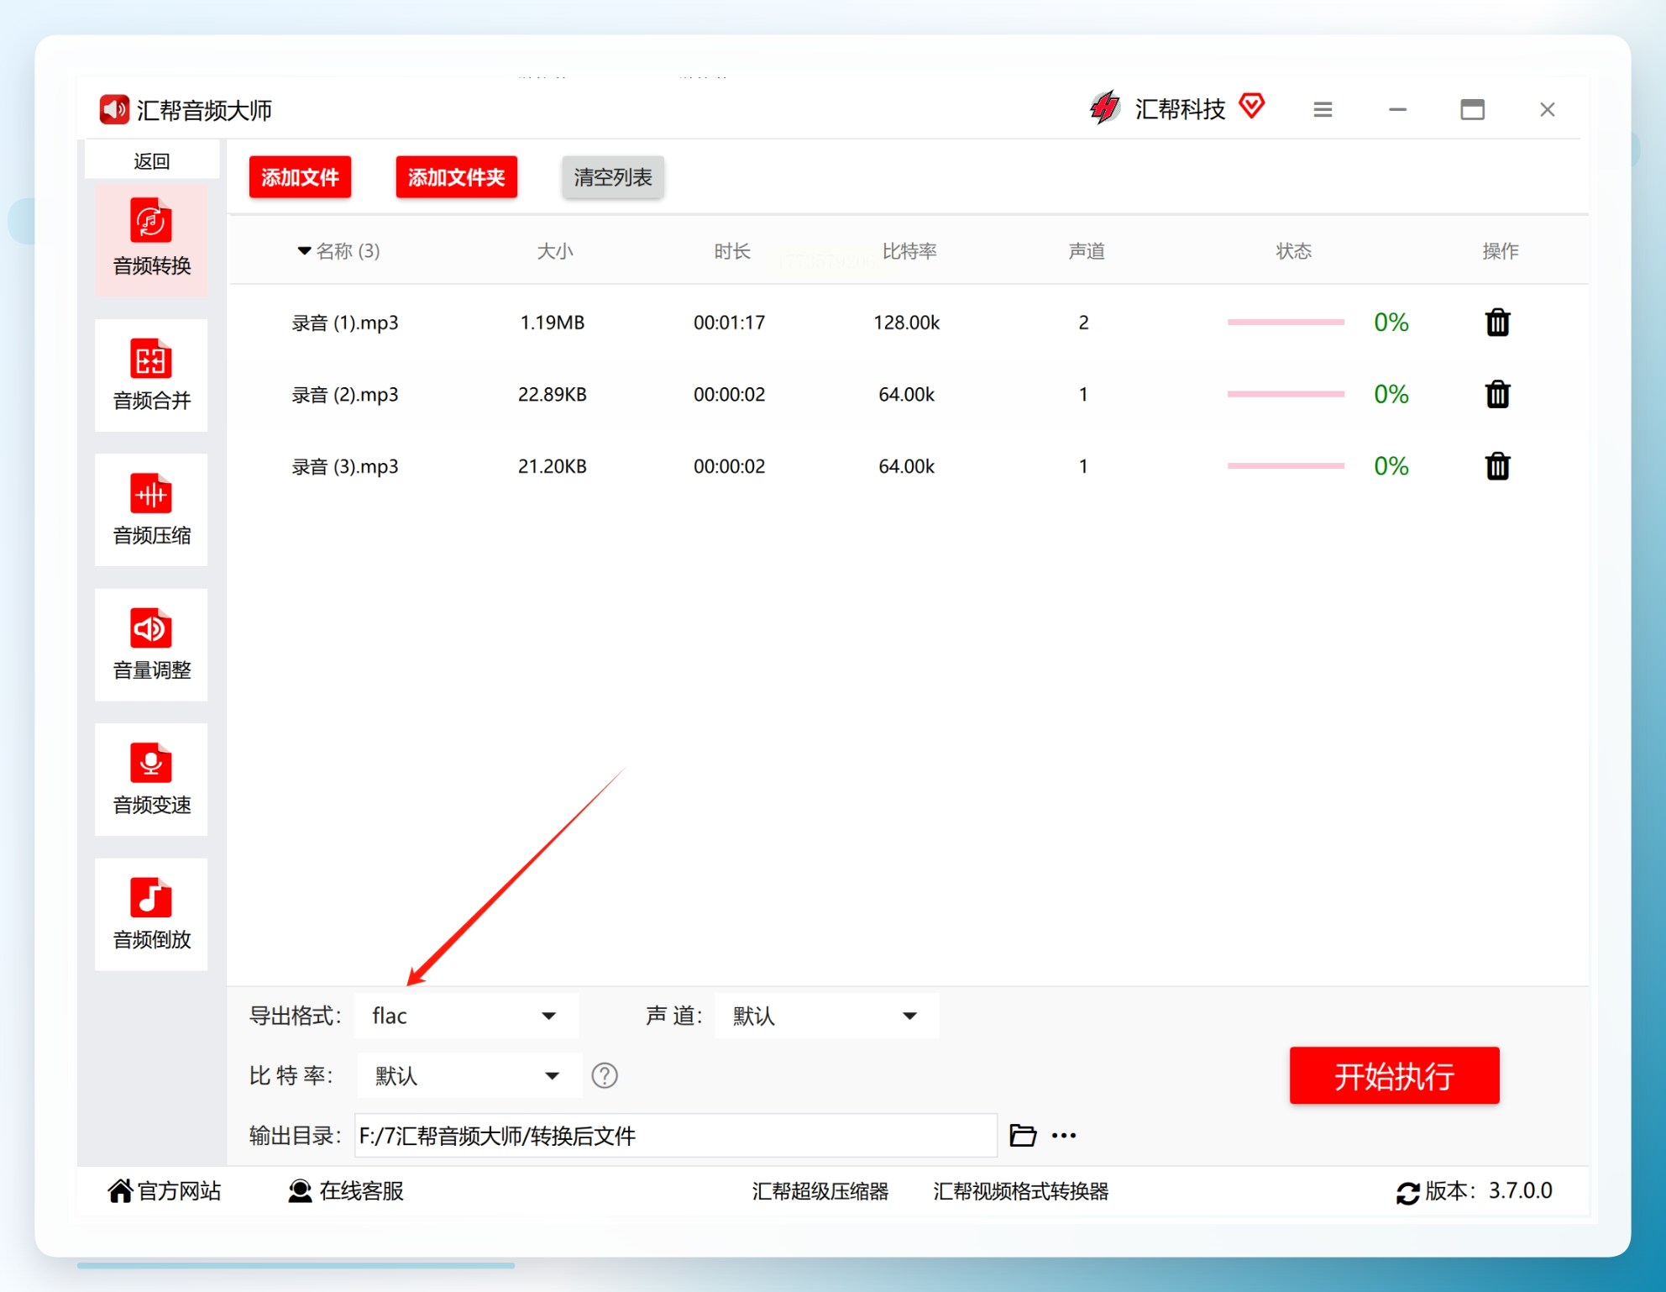Image resolution: width=1666 pixels, height=1292 pixels.
Task: Click the 0% status of 录音 (1).mp3
Action: [1391, 323]
